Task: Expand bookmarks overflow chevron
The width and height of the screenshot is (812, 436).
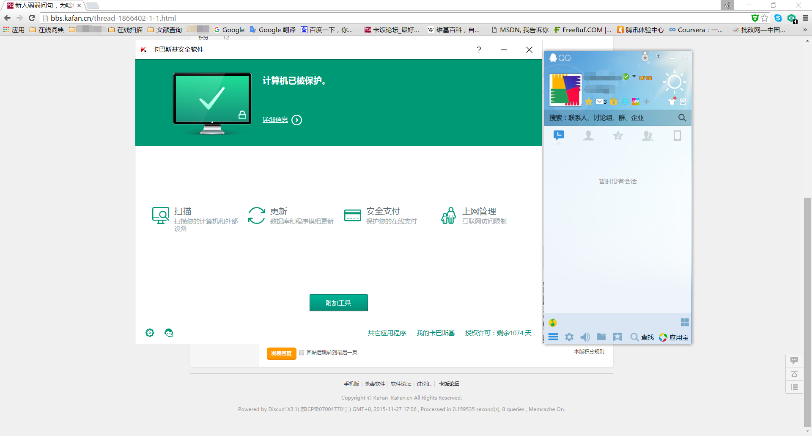Action: [805, 30]
